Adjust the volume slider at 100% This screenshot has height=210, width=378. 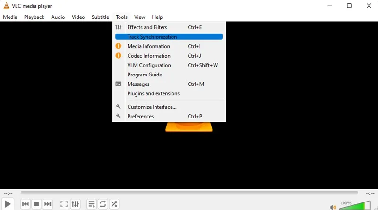[x=355, y=205]
